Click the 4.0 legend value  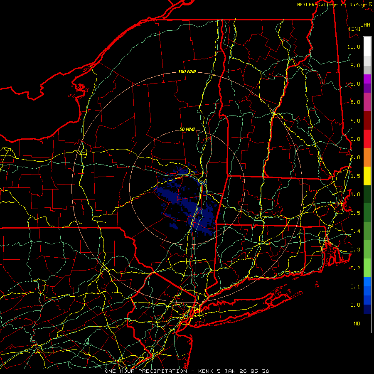[355, 121]
